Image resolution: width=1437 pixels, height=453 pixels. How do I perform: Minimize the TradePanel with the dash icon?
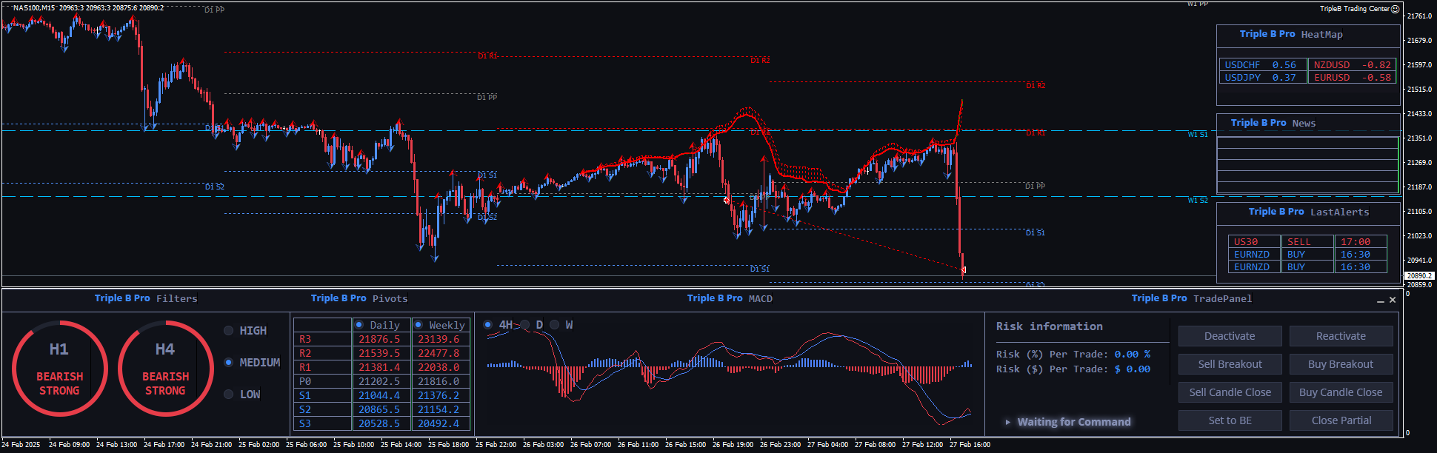[x=1380, y=301]
